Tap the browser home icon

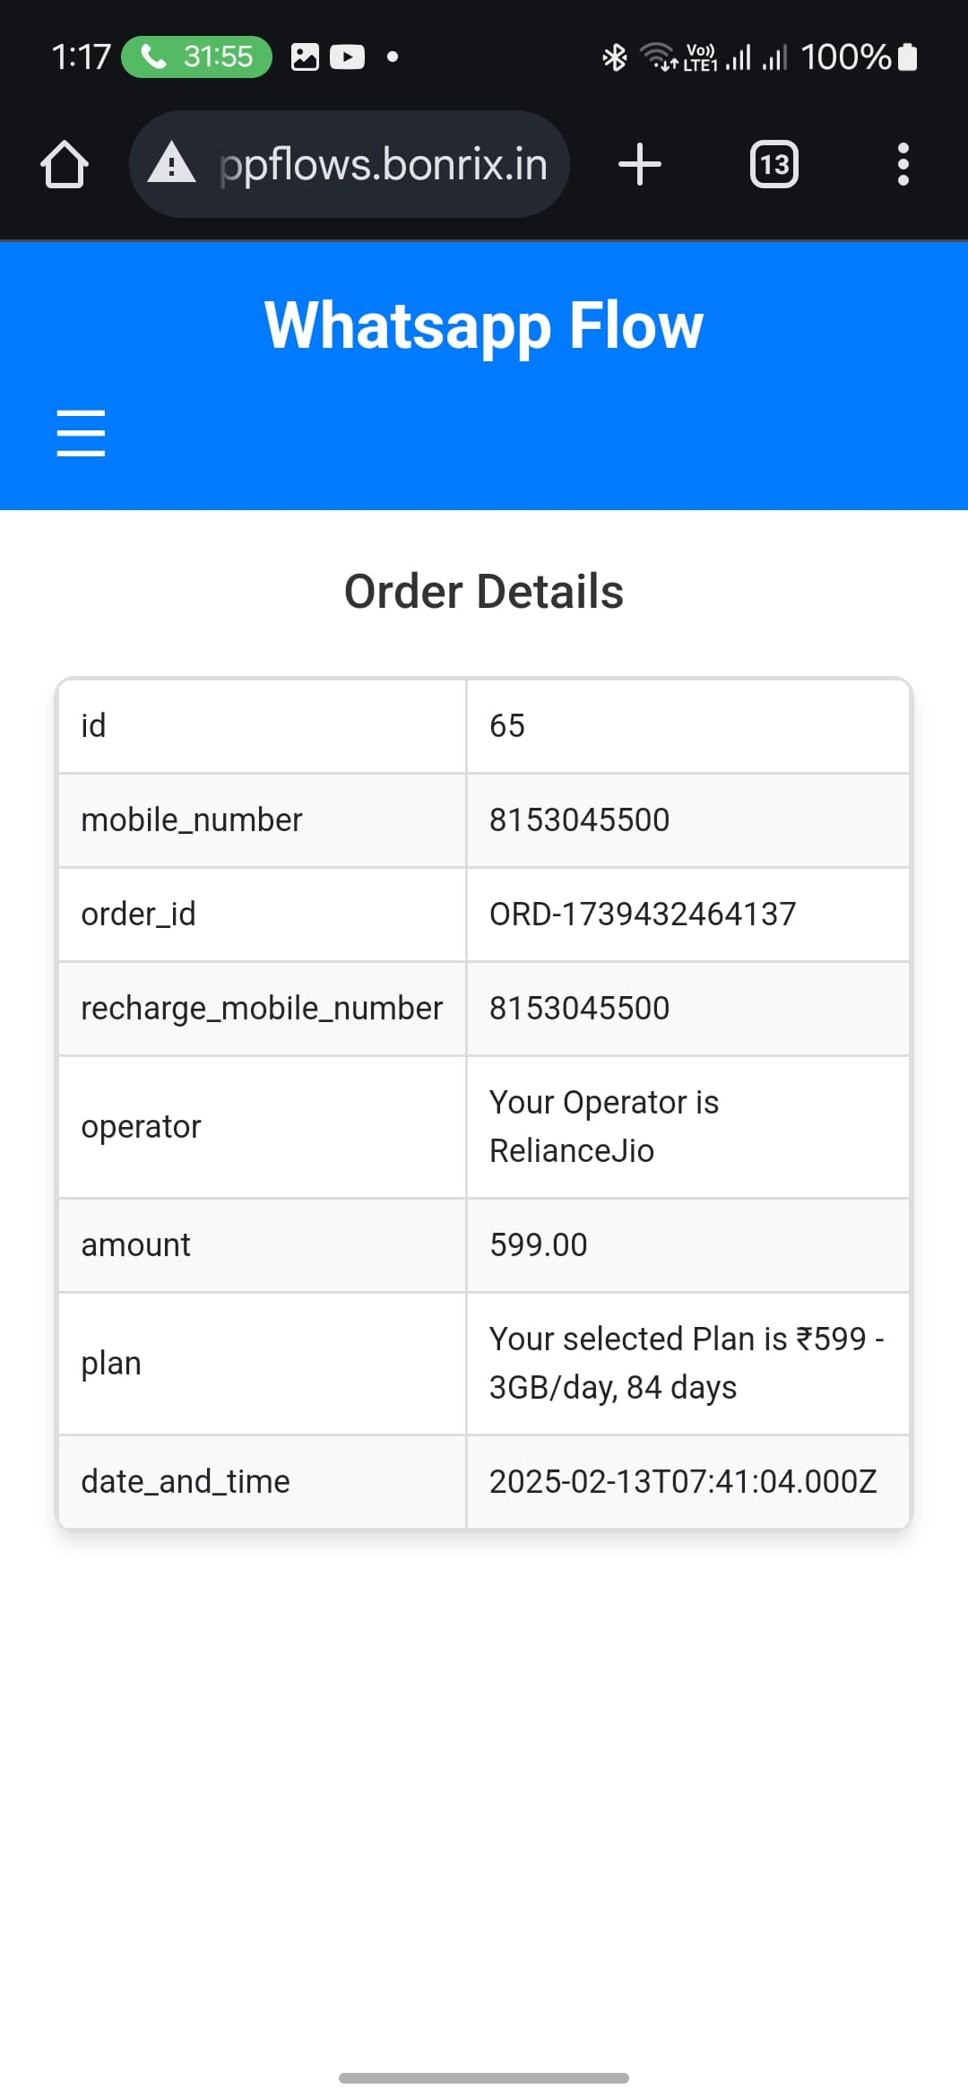[x=65, y=165]
